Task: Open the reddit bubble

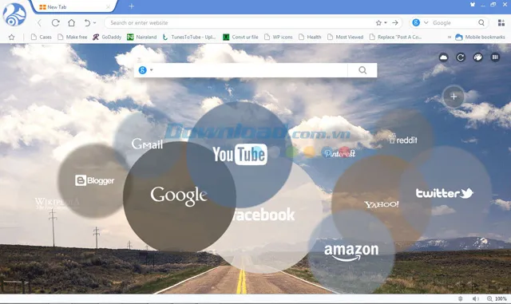Action: point(402,140)
